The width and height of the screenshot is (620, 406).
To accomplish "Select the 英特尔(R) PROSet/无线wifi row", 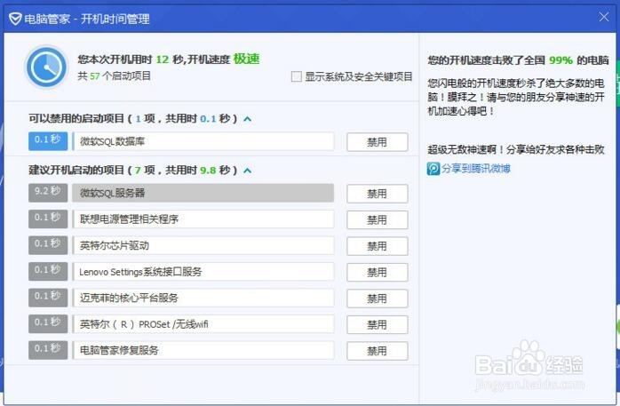I will pyautogui.click(x=203, y=324).
